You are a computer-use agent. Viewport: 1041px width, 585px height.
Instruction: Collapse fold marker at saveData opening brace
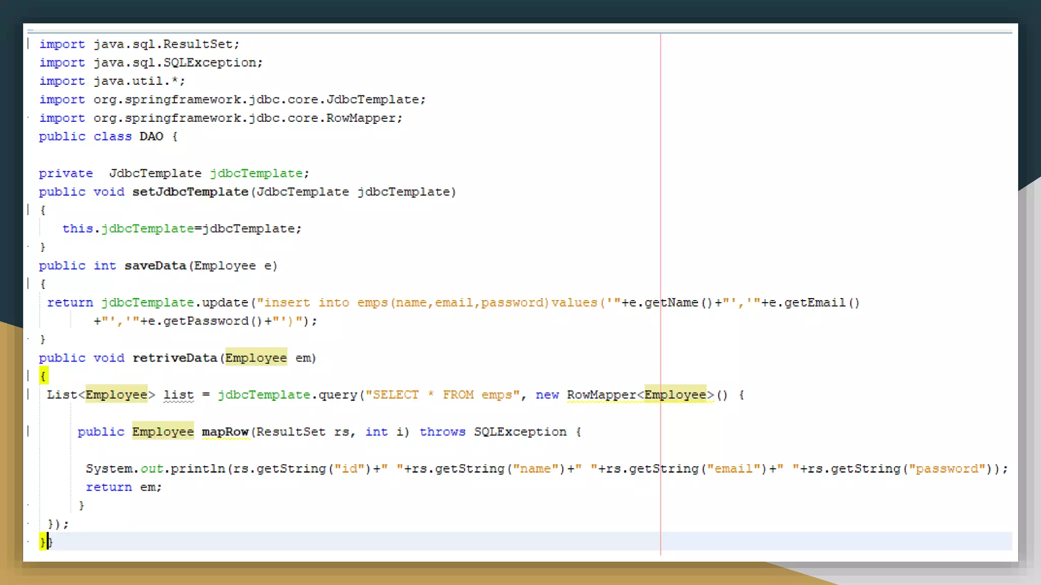tap(28, 283)
